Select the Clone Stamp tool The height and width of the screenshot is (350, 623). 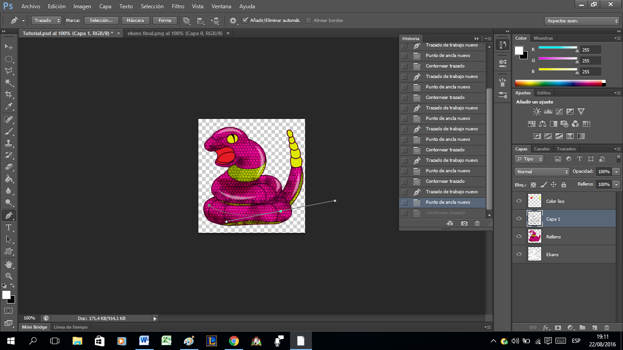point(9,143)
